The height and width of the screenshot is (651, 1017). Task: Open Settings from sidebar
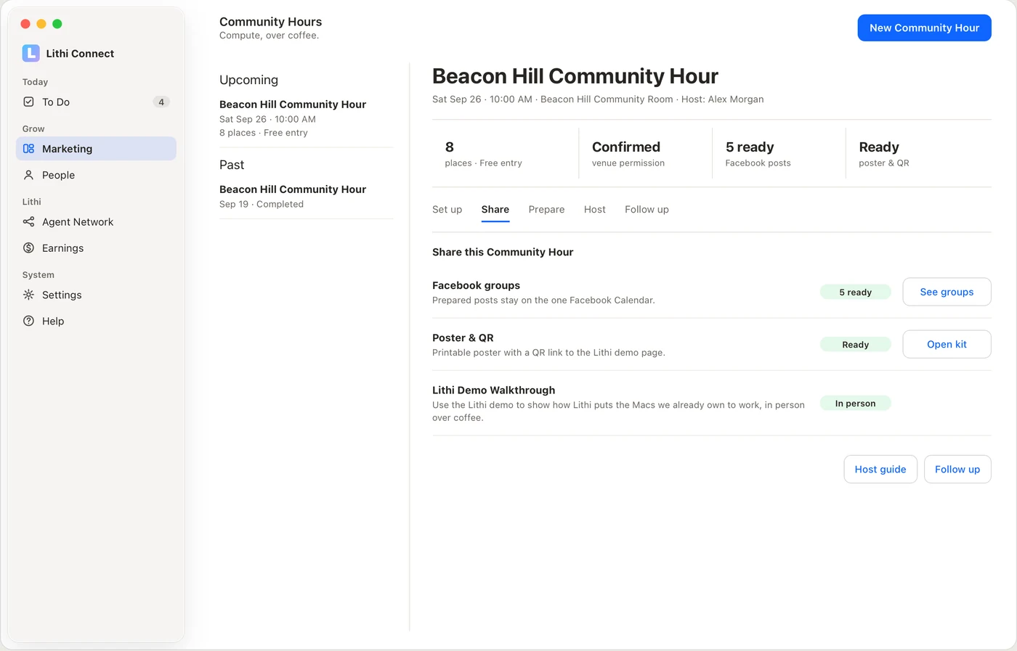96,295
